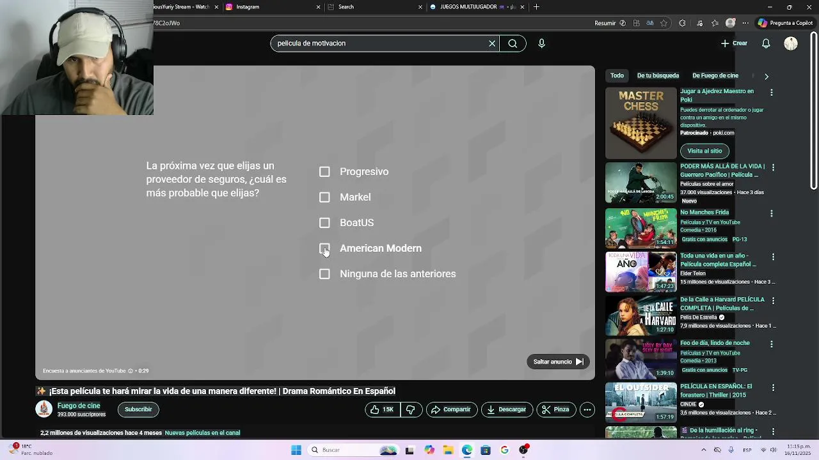Check the BoatUS checkbox
Viewport: 819px width, 460px height.
(324, 223)
